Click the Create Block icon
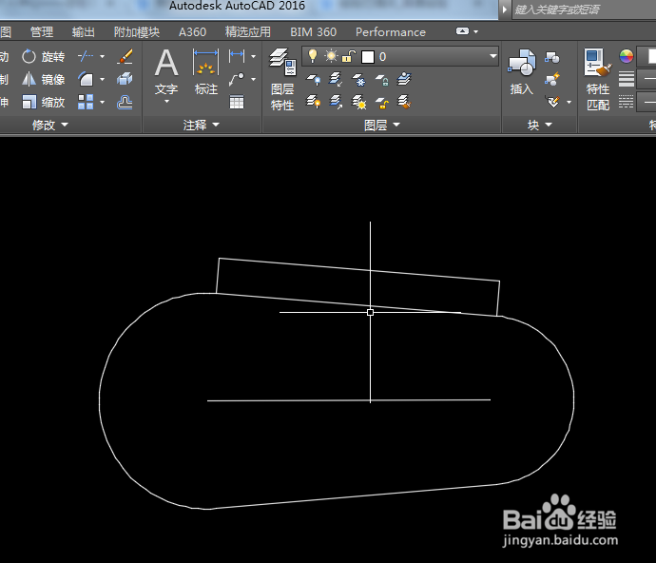Image resolution: width=656 pixels, height=563 pixels. click(x=552, y=57)
